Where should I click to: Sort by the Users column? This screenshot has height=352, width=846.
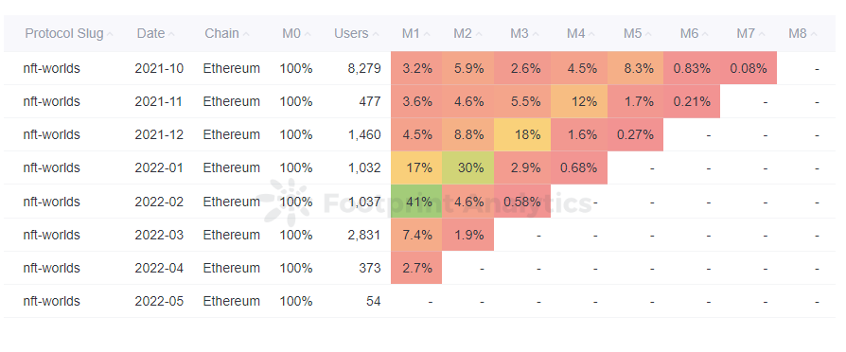point(356,33)
